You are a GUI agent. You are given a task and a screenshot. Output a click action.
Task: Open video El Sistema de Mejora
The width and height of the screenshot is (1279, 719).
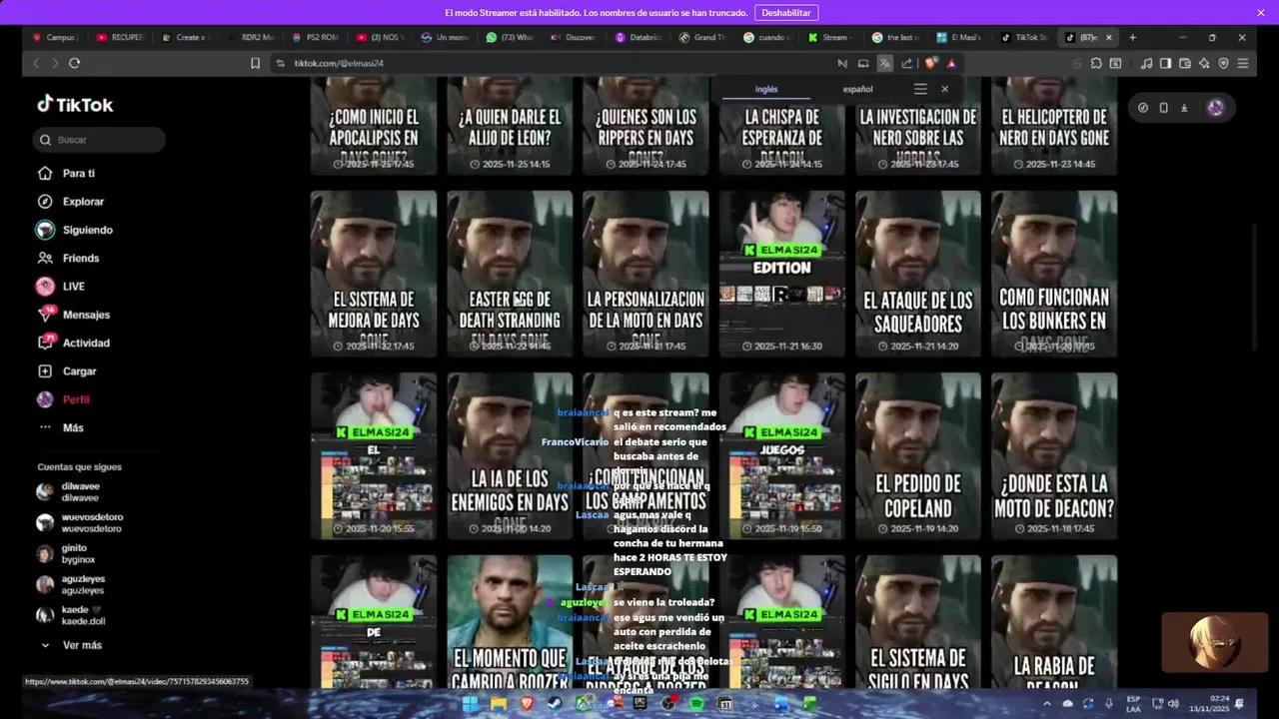[x=374, y=274]
